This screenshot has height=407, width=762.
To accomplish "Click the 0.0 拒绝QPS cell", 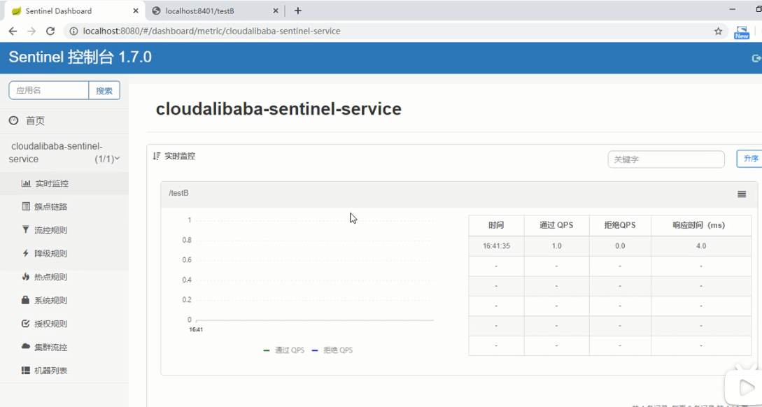I will [x=620, y=246].
